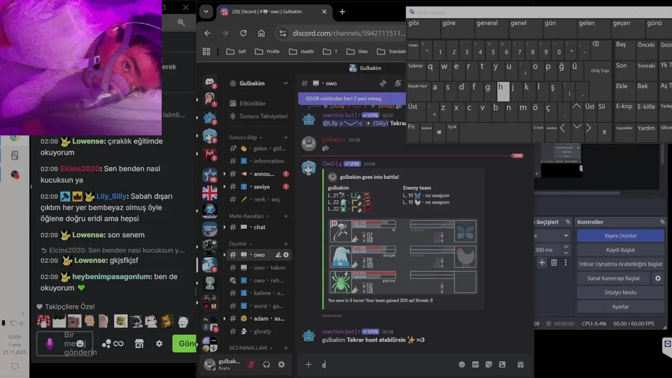The image size is (672, 378).
Task: Toggle Stüdyo Modu in OBS
Action: point(621,292)
